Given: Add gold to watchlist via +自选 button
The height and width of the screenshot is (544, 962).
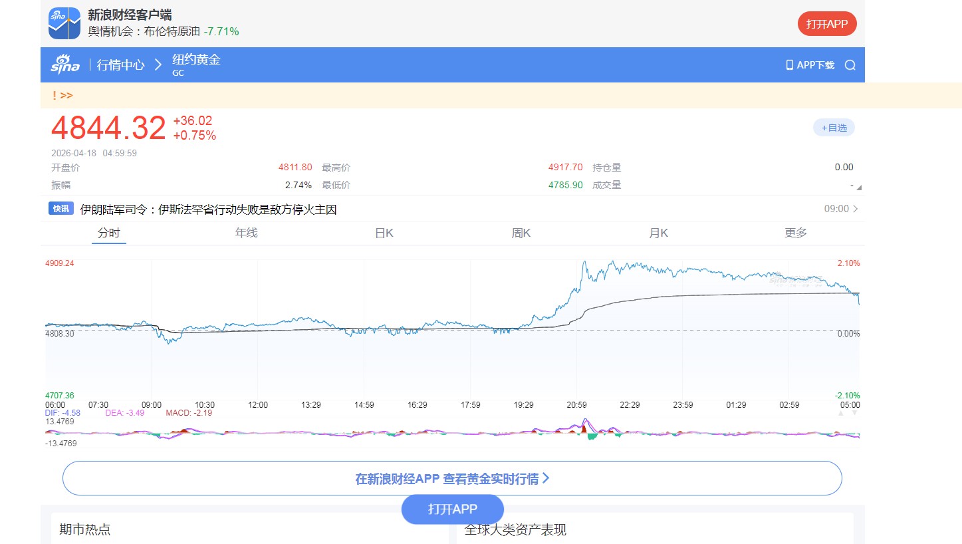Looking at the screenshot, I should coord(834,127).
